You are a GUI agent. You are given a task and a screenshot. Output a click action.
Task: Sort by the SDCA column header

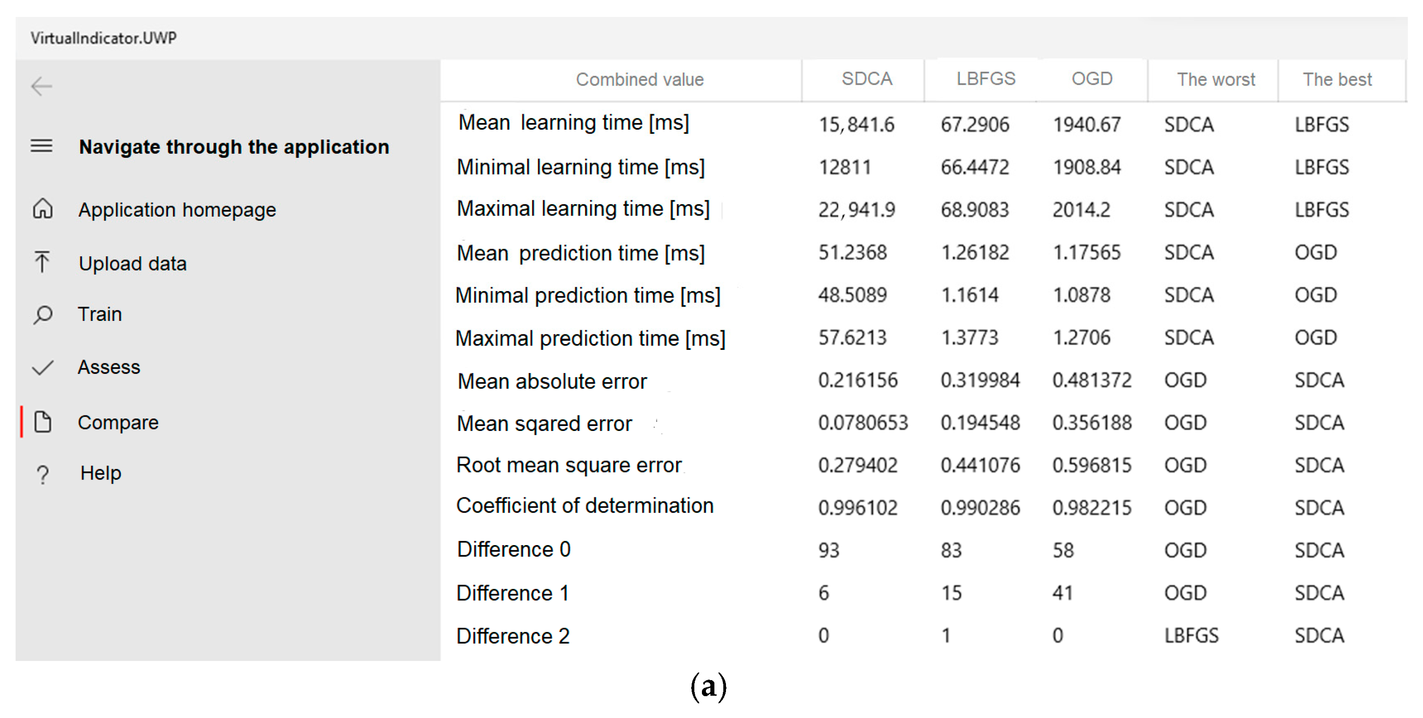(x=867, y=78)
